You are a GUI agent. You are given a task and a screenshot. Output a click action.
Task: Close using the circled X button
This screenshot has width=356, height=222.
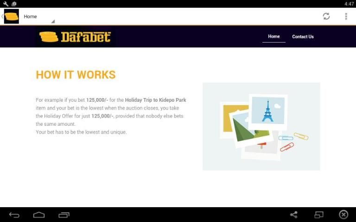click(343, 215)
